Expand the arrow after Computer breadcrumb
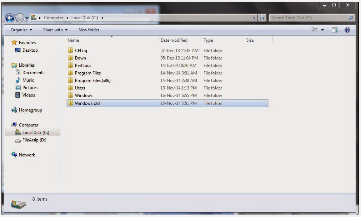This screenshot has height=217, width=361. (x=67, y=18)
